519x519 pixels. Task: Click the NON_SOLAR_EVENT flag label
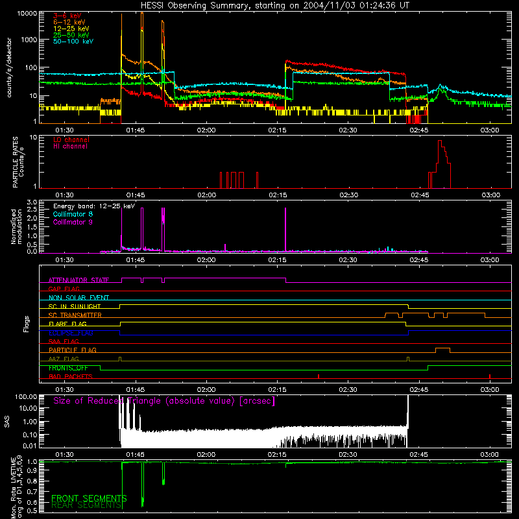[78, 298]
